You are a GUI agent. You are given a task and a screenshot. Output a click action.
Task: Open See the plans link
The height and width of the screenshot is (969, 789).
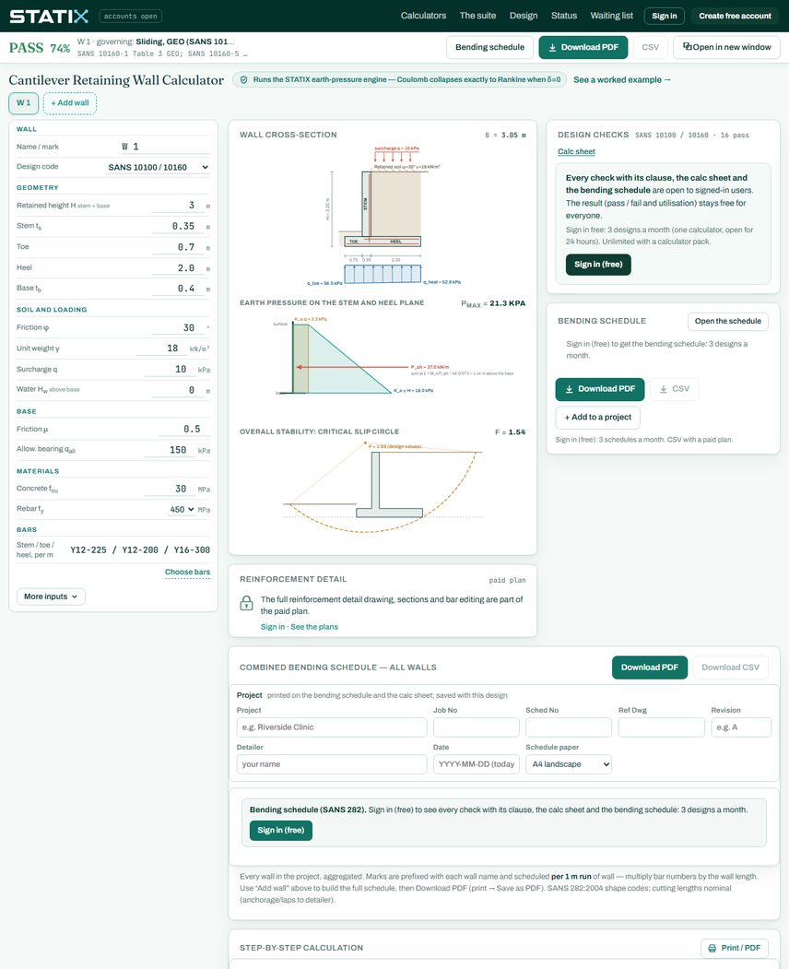point(314,627)
